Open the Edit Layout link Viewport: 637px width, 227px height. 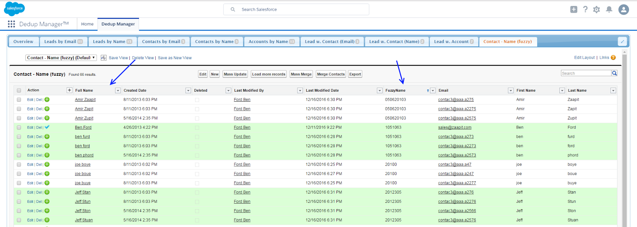(x=584, y=58)
